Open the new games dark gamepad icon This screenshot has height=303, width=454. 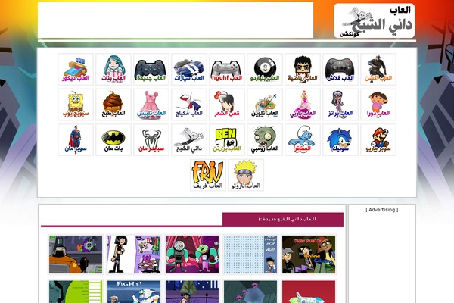click(151, 69)
